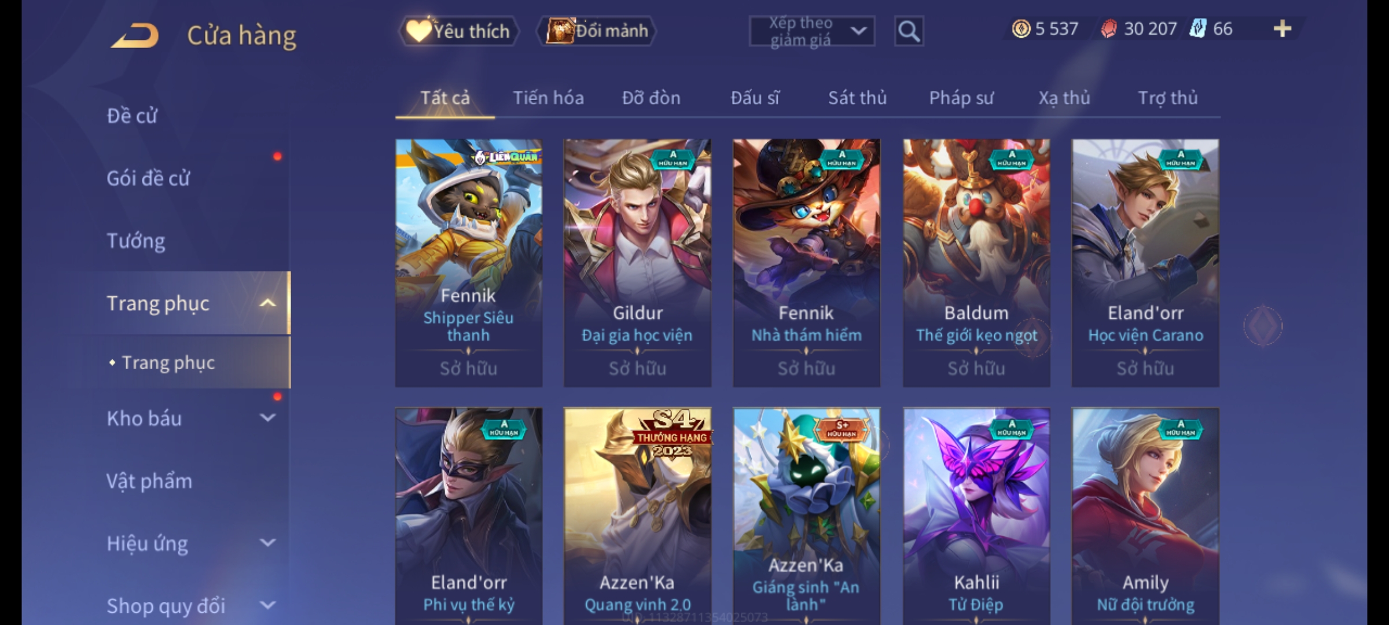1389x625 pixels.
Task: Tap the floating diamond assist icon
Action: click(1263, 326)
